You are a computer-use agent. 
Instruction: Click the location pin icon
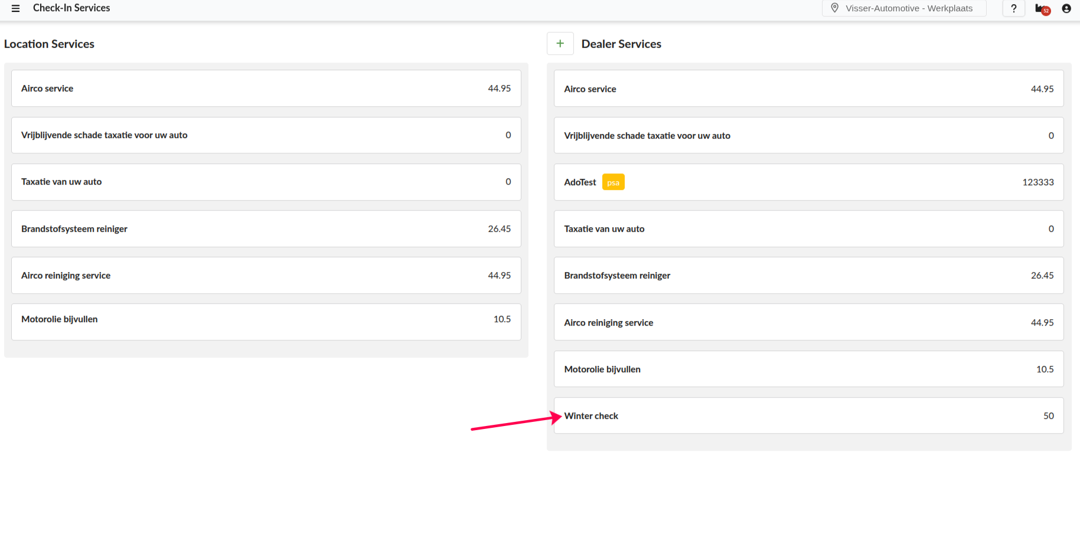click(x=834, y=8)
